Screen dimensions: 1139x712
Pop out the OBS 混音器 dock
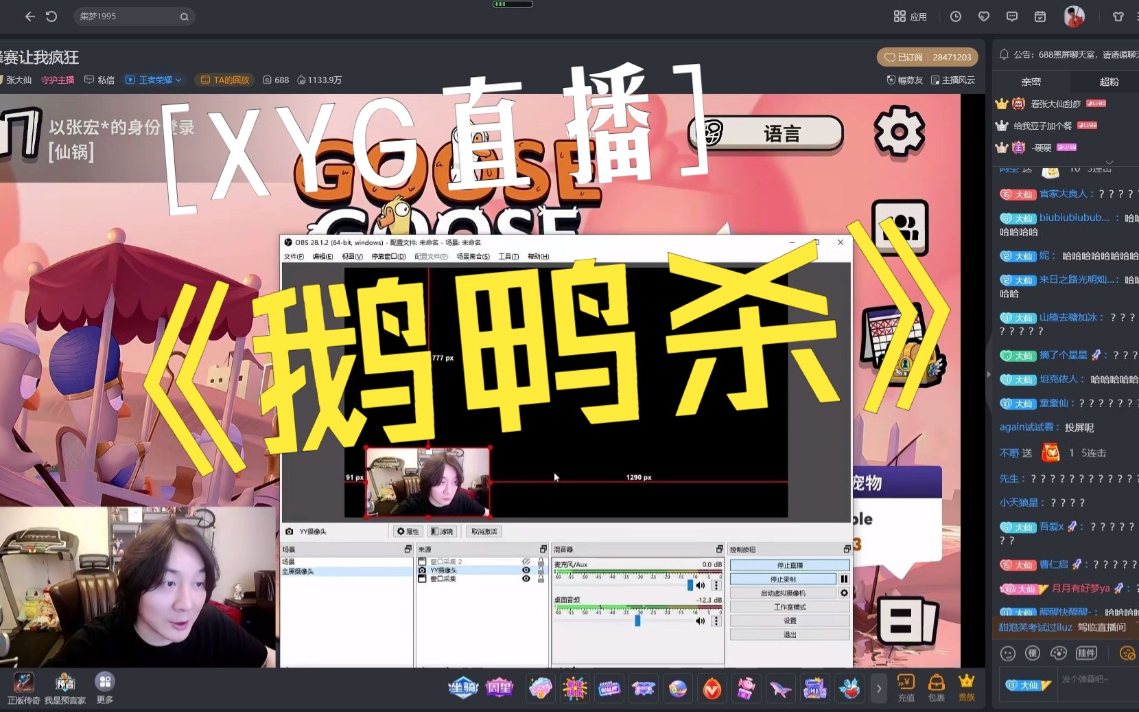pyautogui.click(x=719, y=549)
